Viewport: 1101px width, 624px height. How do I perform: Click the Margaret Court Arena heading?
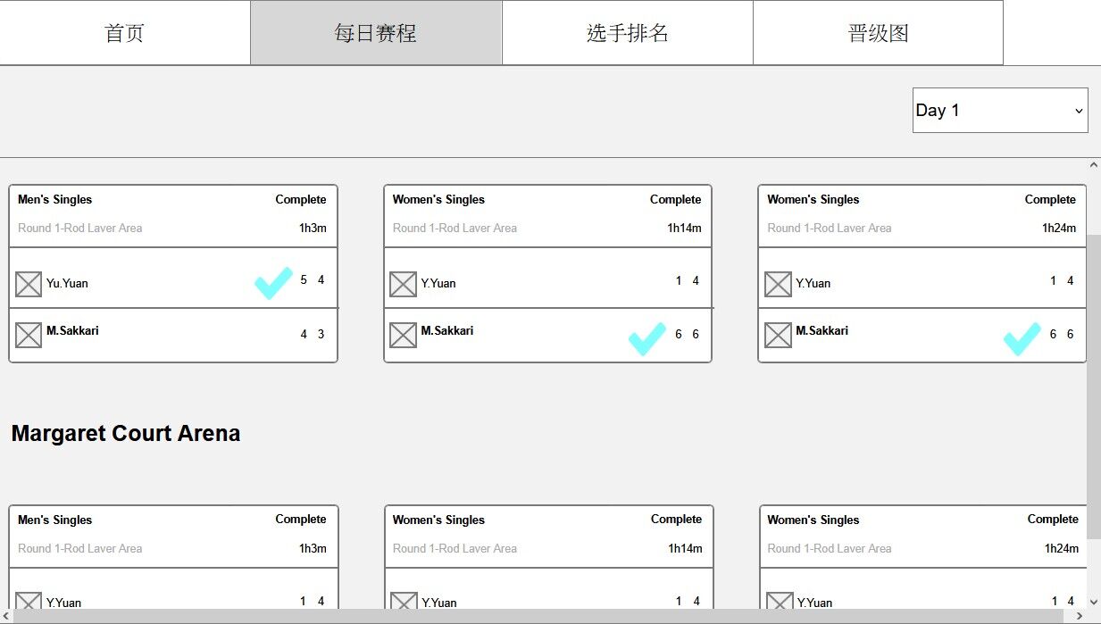[126, 434]
